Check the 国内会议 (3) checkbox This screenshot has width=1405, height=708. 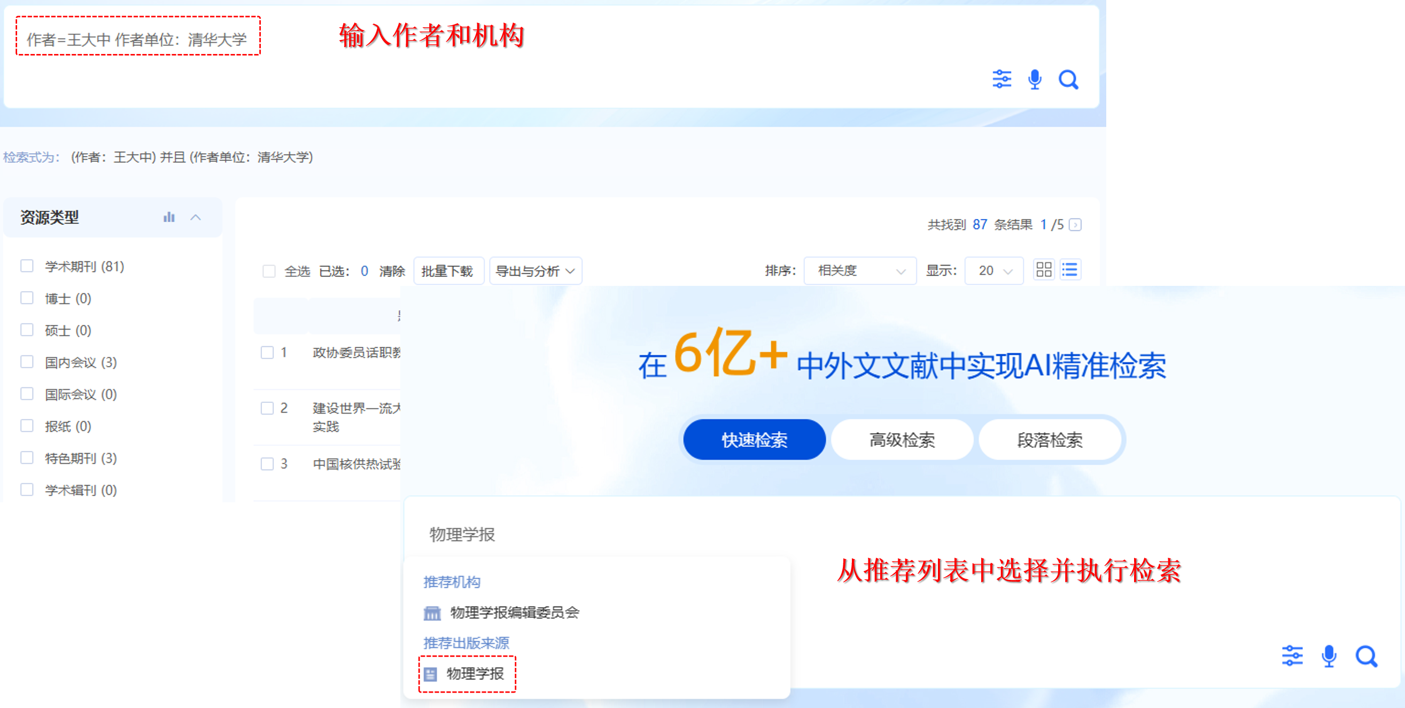[x=27, y=362]
